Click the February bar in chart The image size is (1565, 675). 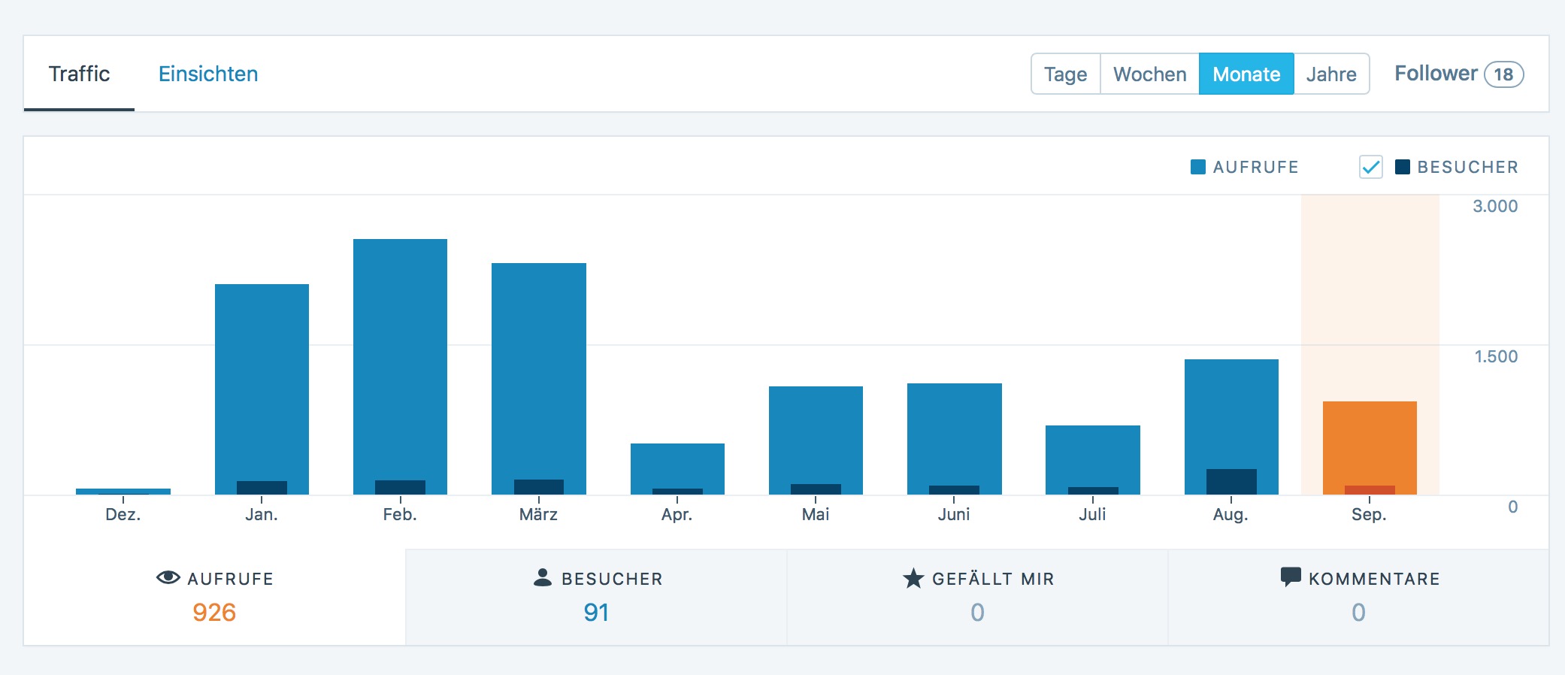(400, 361)
